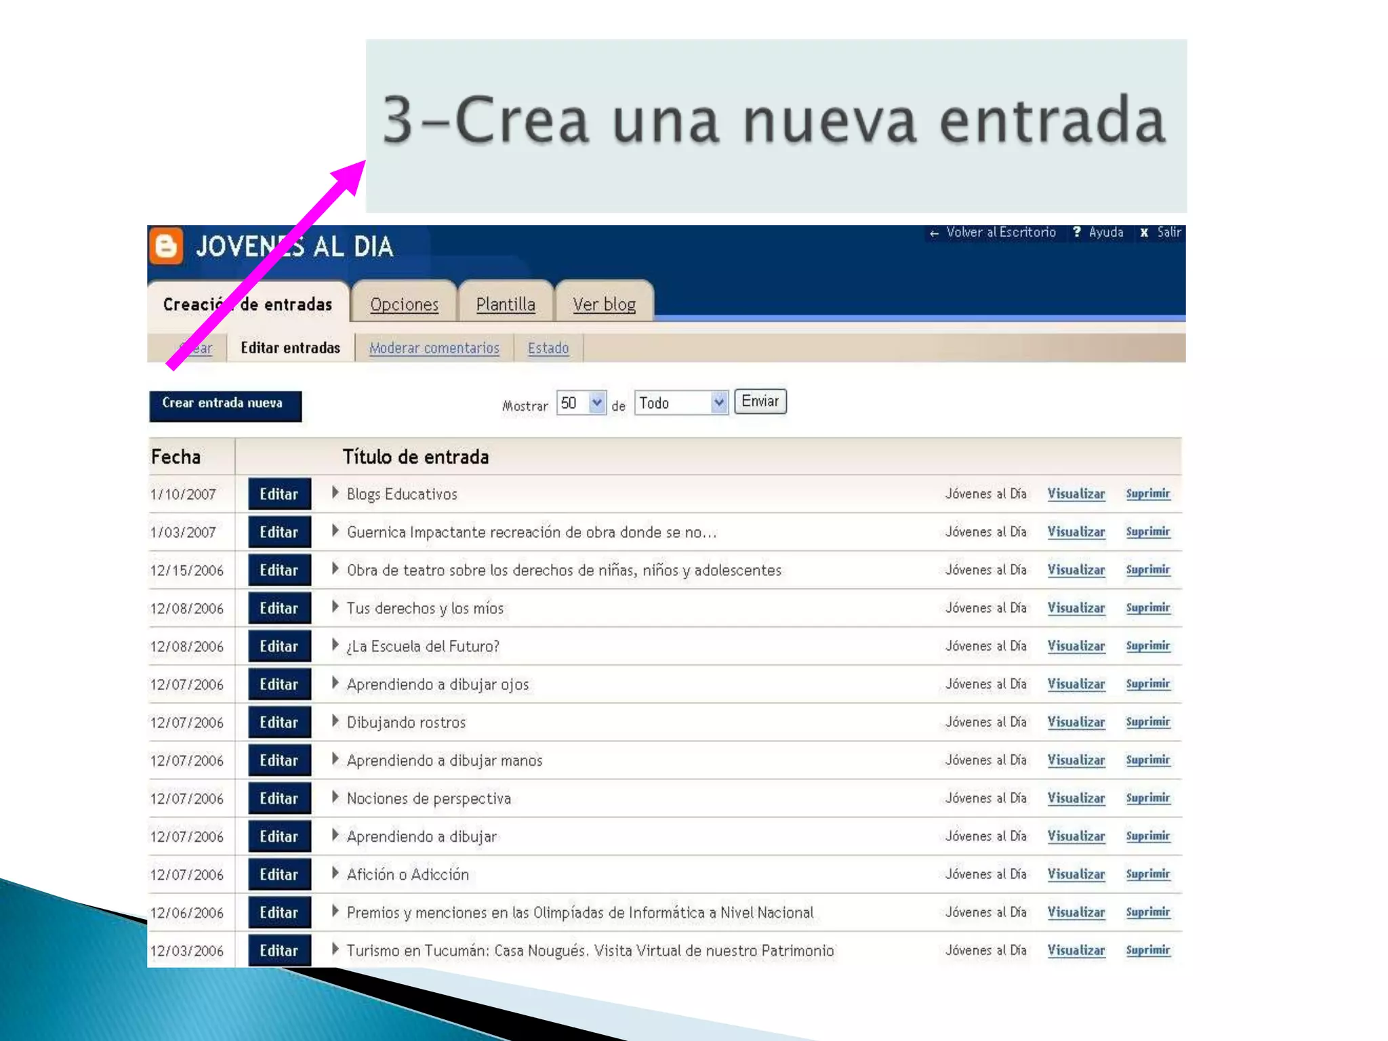This screenshot has height=1041, width=1388.
Task: Open the Estado sub-tab
Action: coord(548,348)
